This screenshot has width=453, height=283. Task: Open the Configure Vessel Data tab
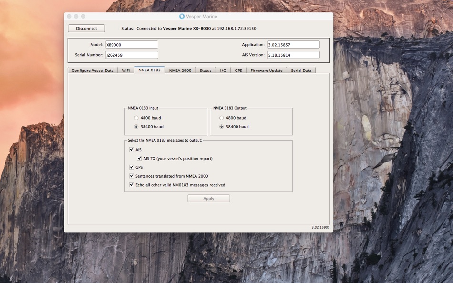[93, 70]
